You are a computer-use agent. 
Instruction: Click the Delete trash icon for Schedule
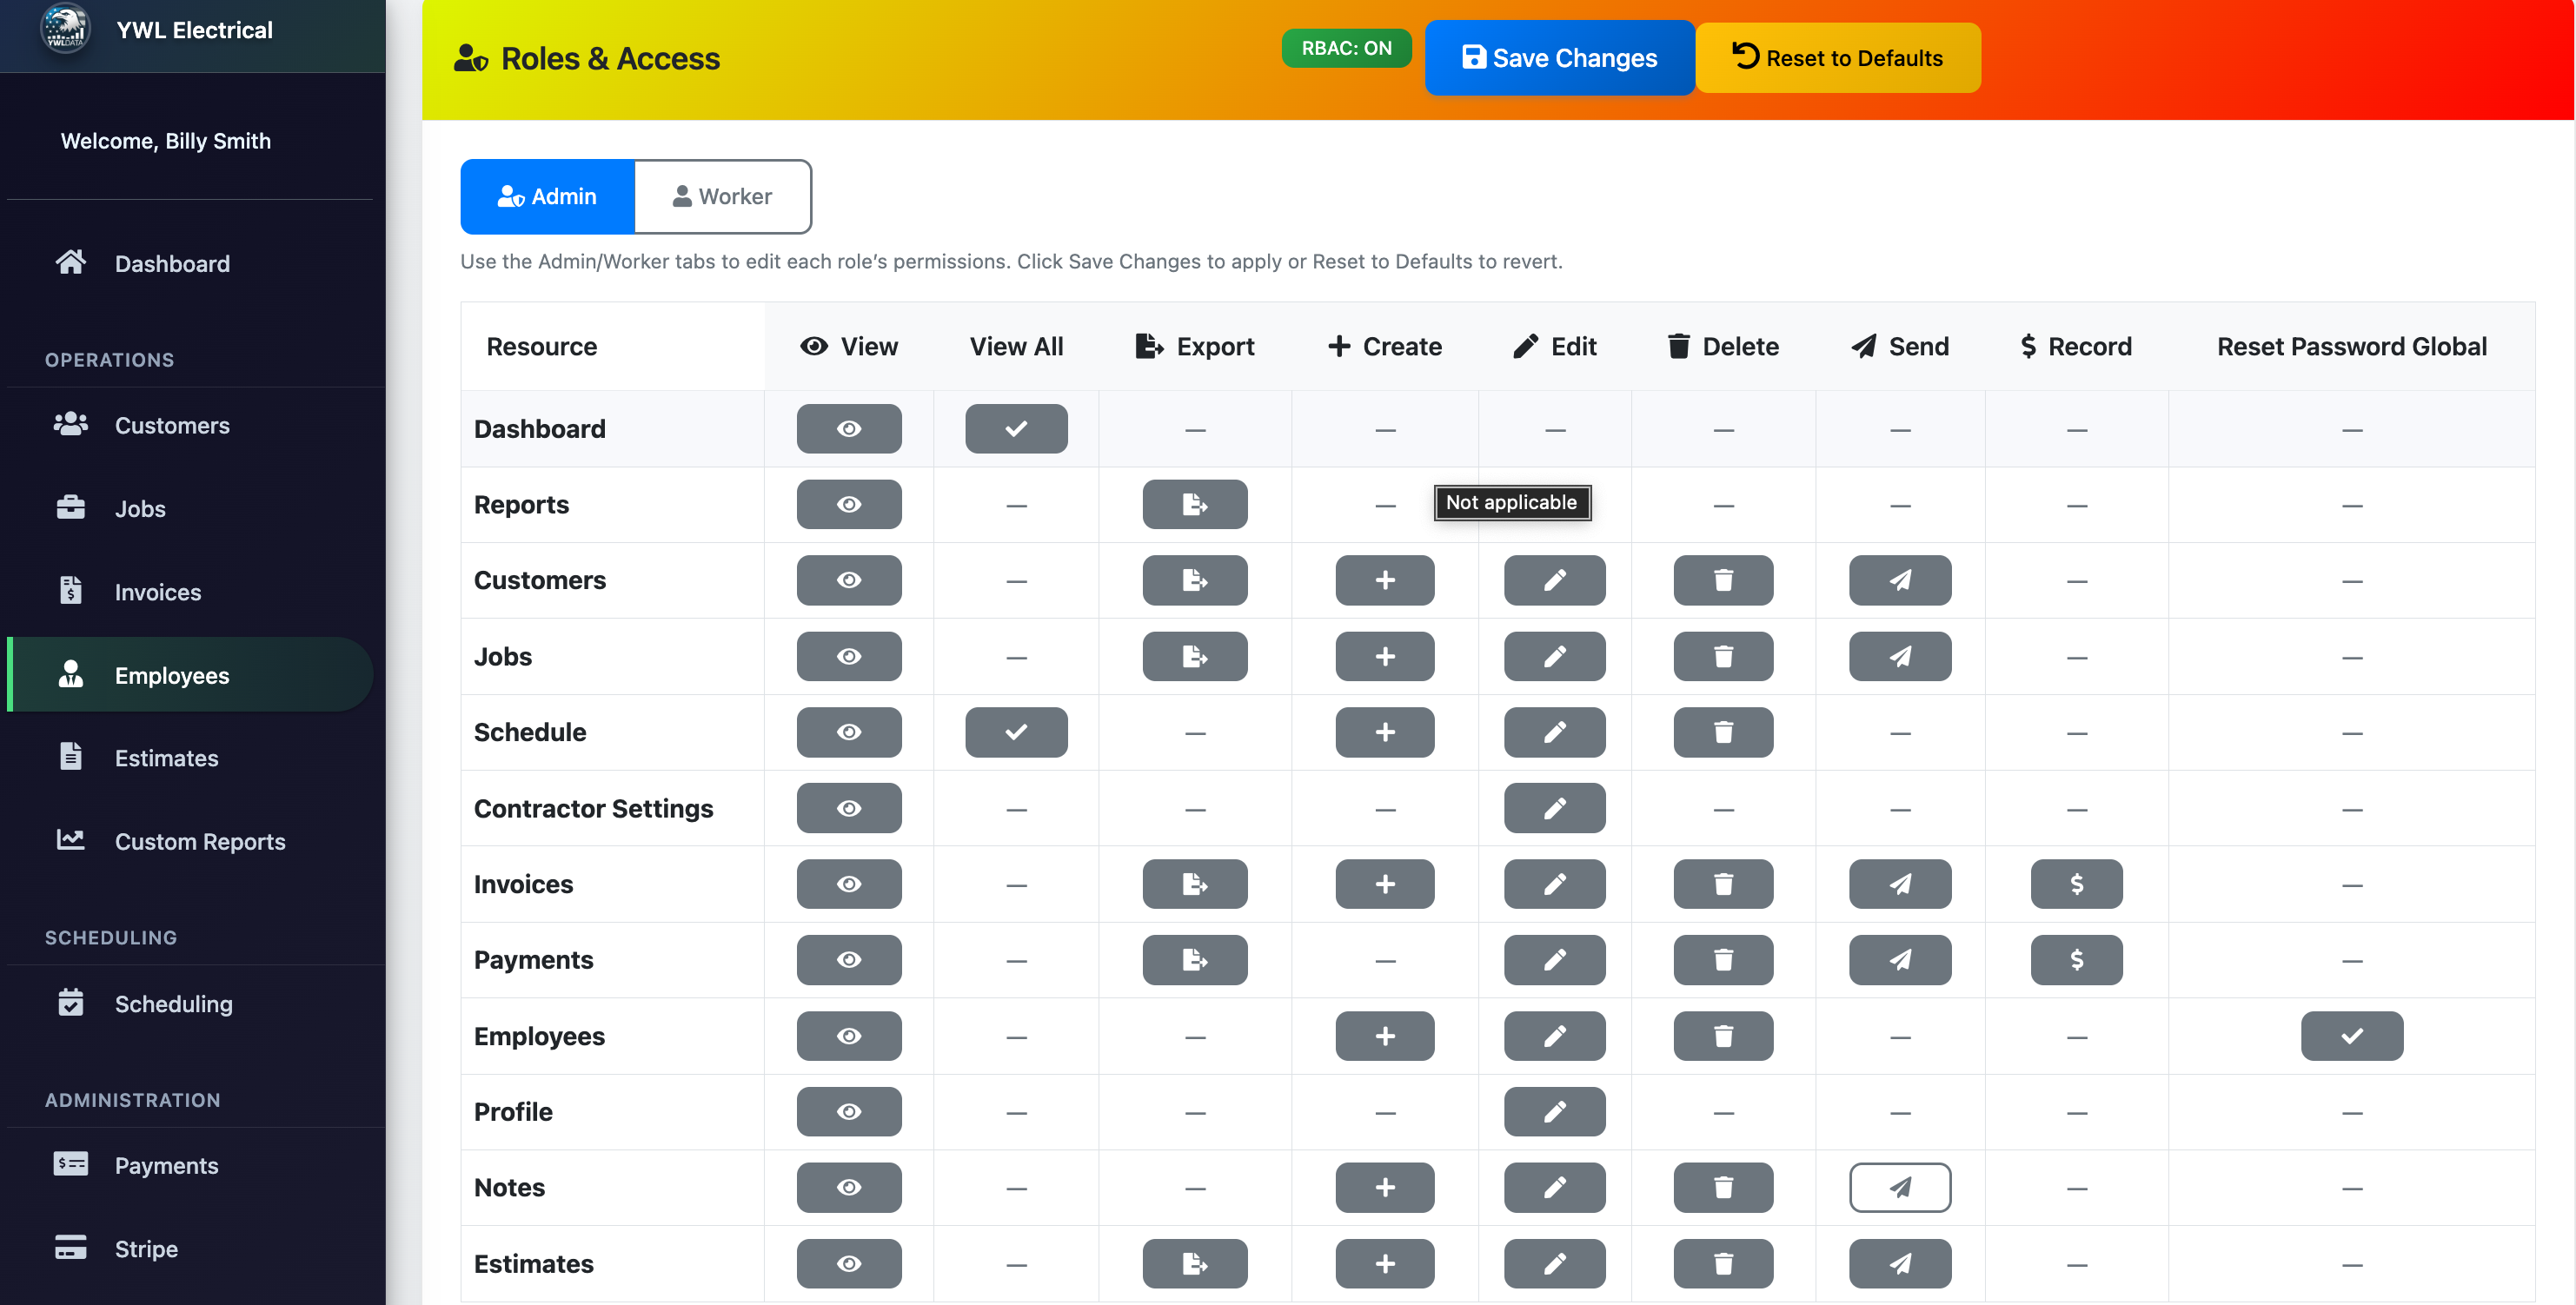(x=1723, y=732)
